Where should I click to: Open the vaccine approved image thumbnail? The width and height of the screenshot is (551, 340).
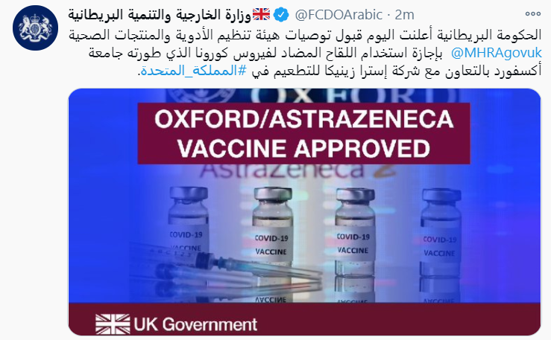(304, 212)
